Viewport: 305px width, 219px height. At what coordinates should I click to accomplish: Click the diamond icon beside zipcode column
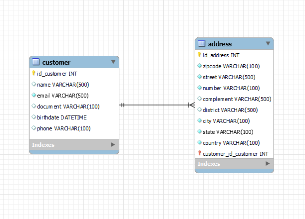coord(199,66)
